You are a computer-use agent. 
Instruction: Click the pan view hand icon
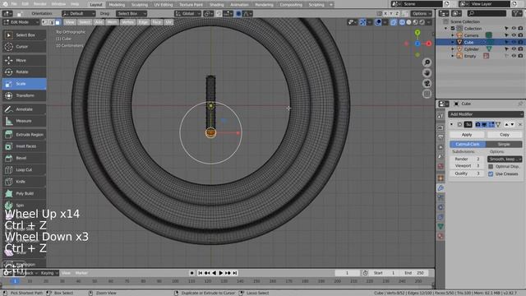click(x=427, y=73)
